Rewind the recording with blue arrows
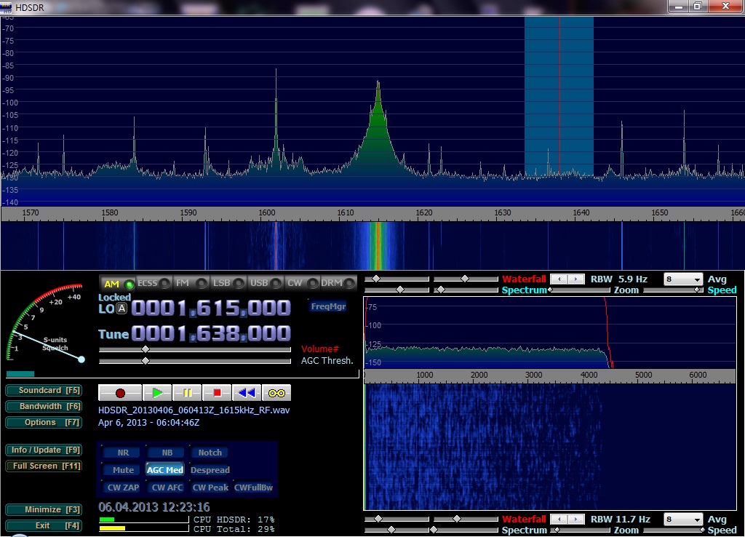The height and width of the screenshot is (537, 745). click(x=247, y=393)
